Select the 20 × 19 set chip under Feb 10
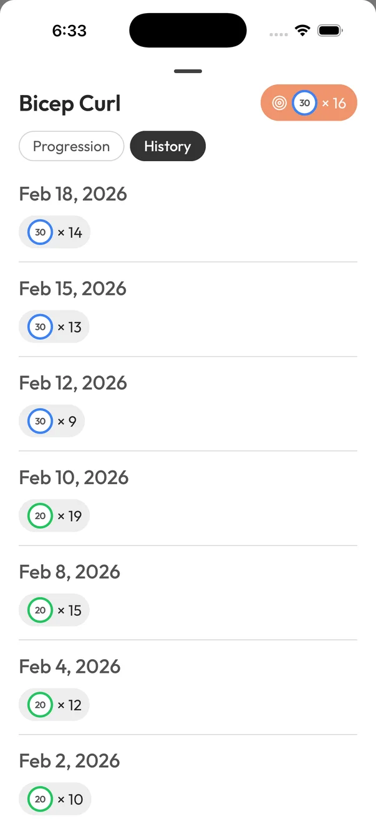This screenshot has width=376, height=819. point(54,515)
